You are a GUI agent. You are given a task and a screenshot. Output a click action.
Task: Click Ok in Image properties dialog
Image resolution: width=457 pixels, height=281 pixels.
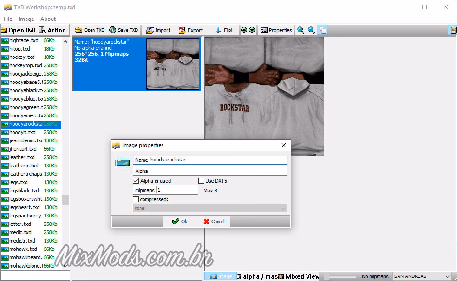[180, 221]
